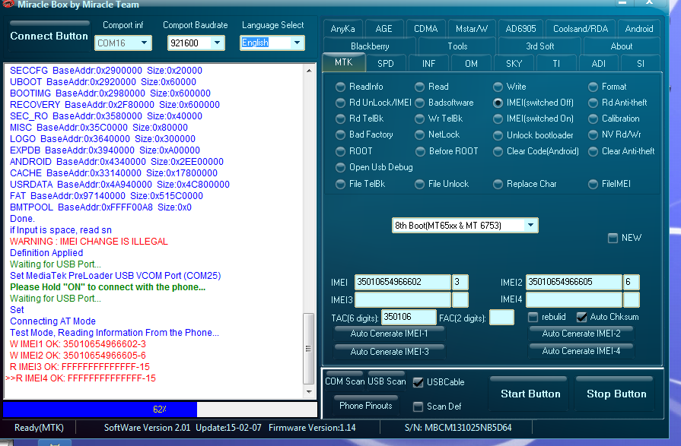Viewport: 681px width, 446px height.
Task: Click the Connect Button
Action: pyautogui.click(x=49, y=36)
